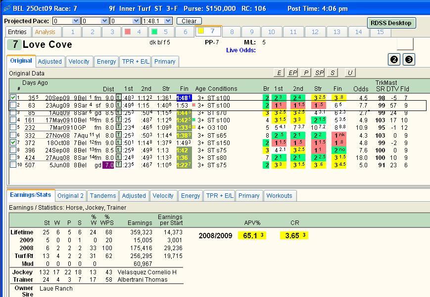Click the green marker on horse tab 5
Image resolution: width=430 pixels, height=297 pixels.
tap(154, 32)
